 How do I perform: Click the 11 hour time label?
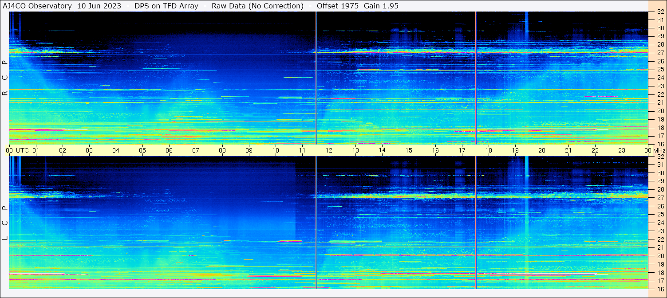coord(302,150)
